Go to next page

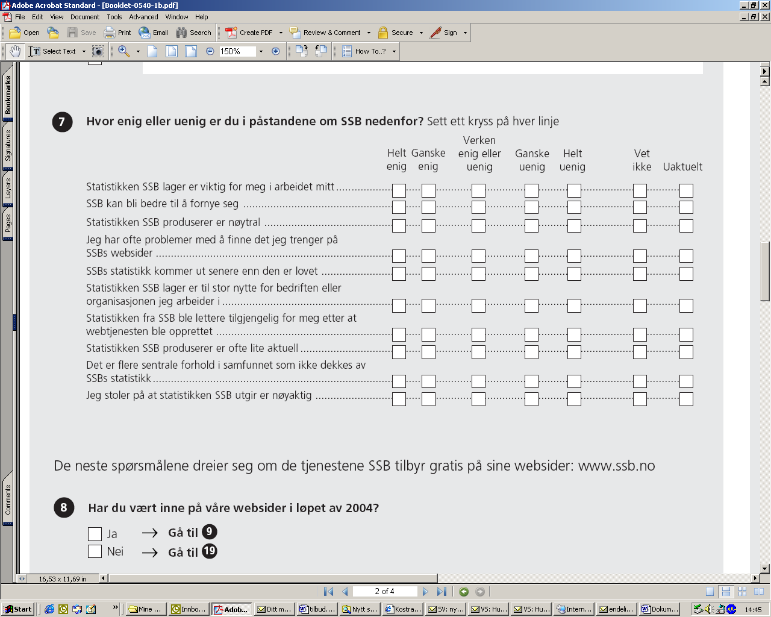pyautogui.click(x=425, y=592)
